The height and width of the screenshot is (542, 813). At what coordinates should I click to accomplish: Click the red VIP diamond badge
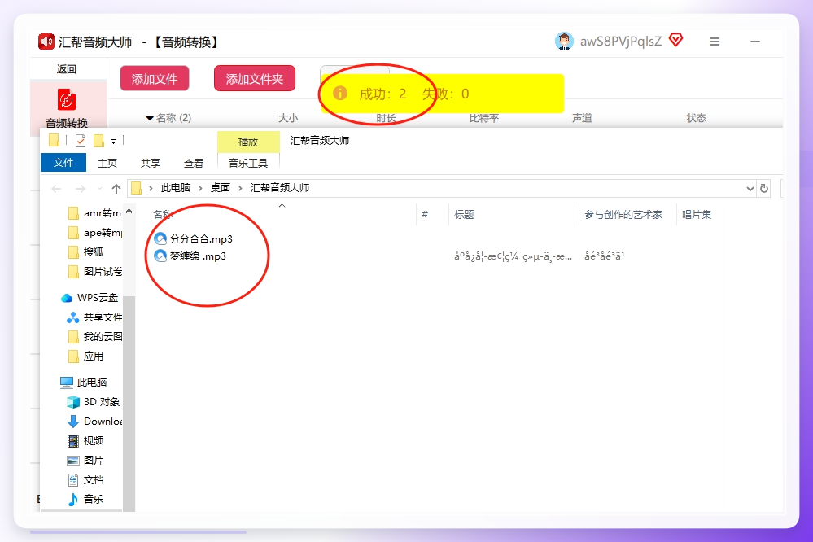point(675,39)
